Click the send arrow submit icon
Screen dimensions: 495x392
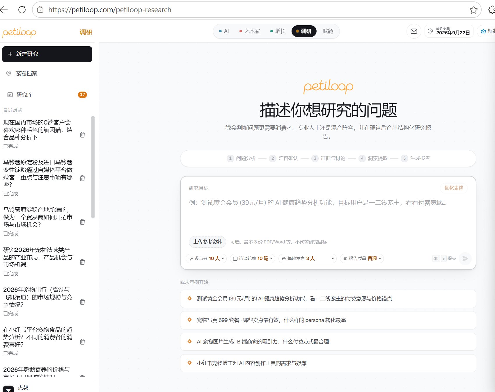coord(465,259)
